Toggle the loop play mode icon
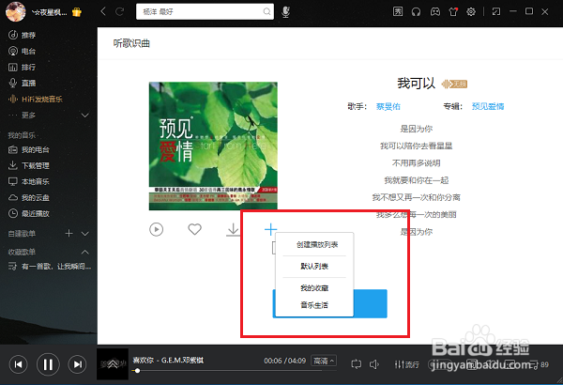 coord(356,364)
